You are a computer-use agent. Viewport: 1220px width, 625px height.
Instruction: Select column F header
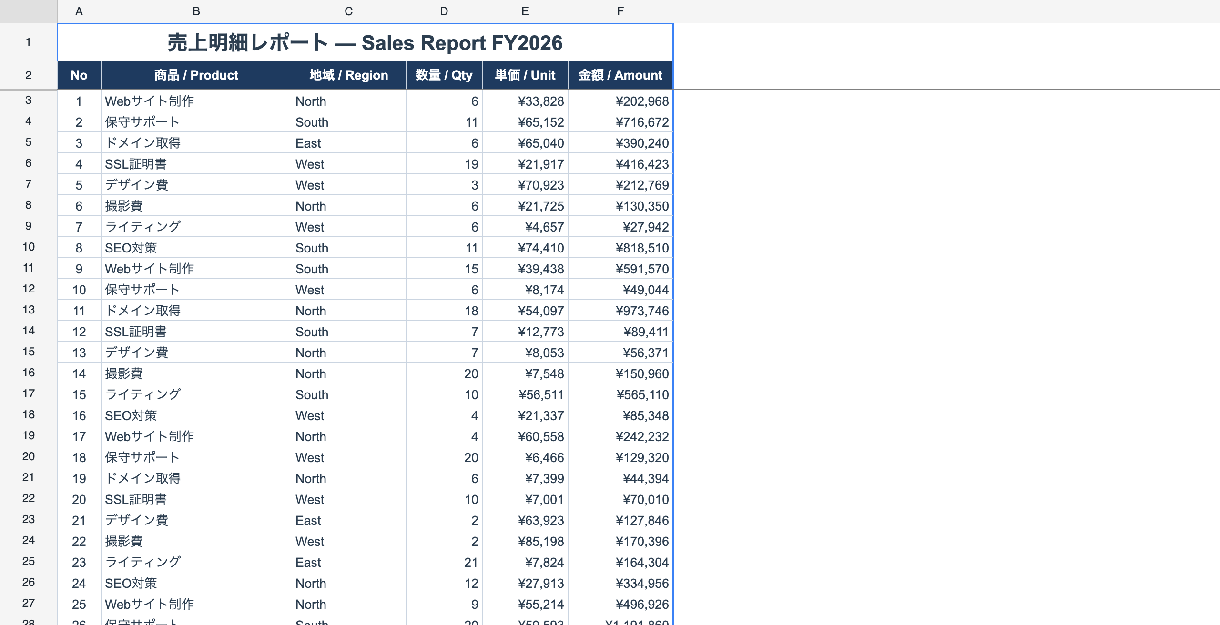(620, 11)
